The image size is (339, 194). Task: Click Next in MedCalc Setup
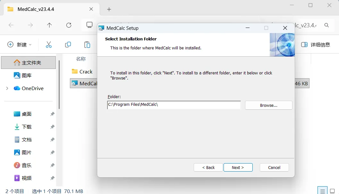click(238, 167)
